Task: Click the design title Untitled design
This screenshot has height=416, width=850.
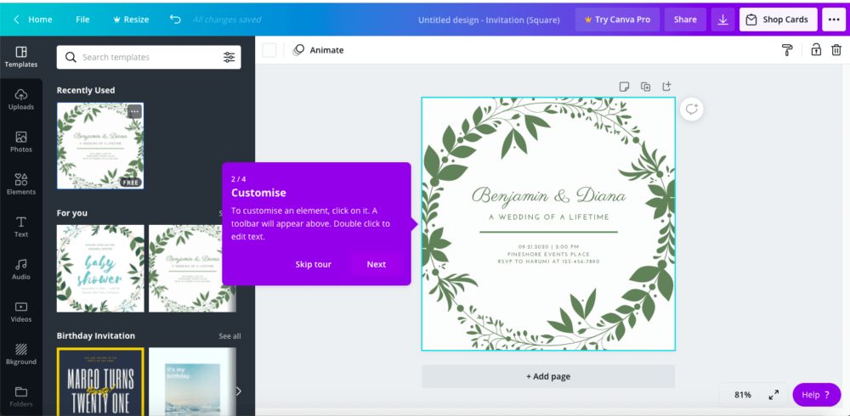Action: pos(489,20)
